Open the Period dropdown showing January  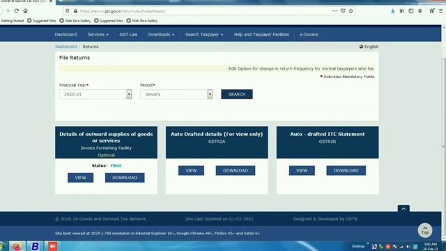click(x=176, y=94)
